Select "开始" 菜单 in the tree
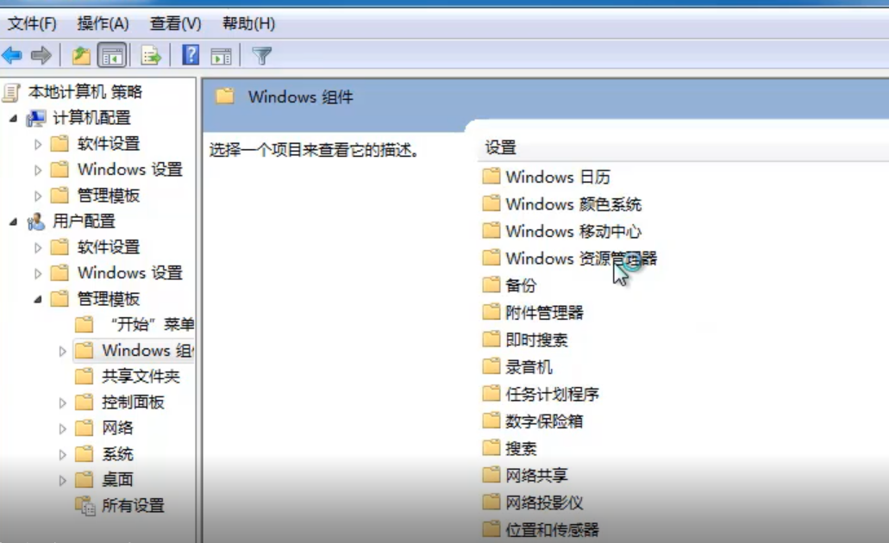The width and height of the screenshot is (889, 543). click(152, 324)
